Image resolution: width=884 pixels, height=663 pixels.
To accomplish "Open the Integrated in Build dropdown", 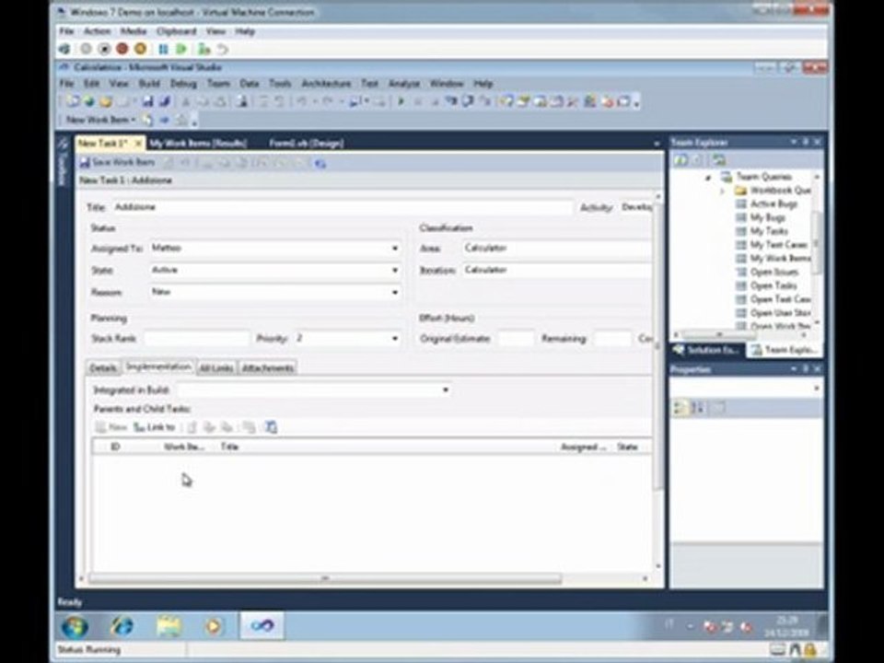I will click(x=446, y=390).
